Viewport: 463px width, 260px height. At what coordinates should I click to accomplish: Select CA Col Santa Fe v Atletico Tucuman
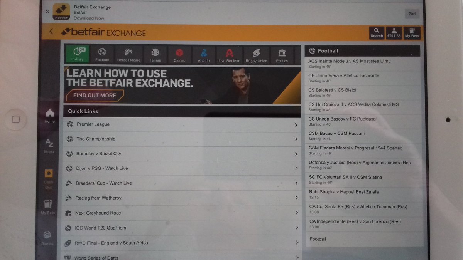tap(365, 210)
